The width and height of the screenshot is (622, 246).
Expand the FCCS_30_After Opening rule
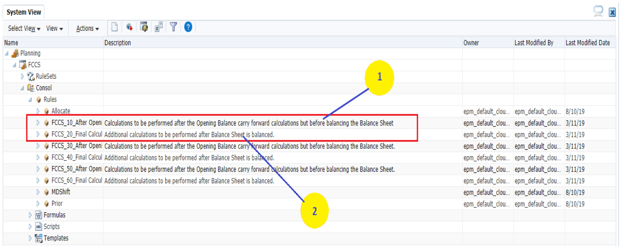tap(39, 146)
